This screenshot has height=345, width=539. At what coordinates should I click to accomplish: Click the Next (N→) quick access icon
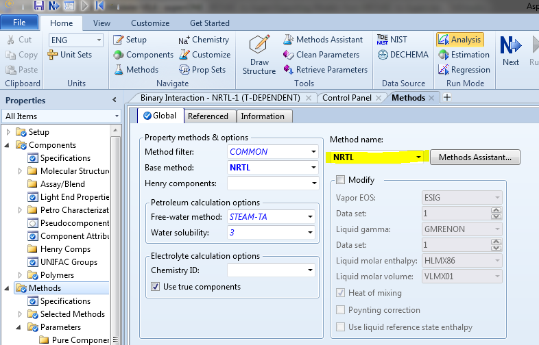54,5
